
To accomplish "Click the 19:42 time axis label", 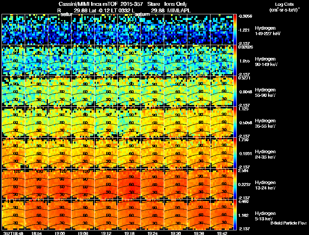I will pos(222,233).
